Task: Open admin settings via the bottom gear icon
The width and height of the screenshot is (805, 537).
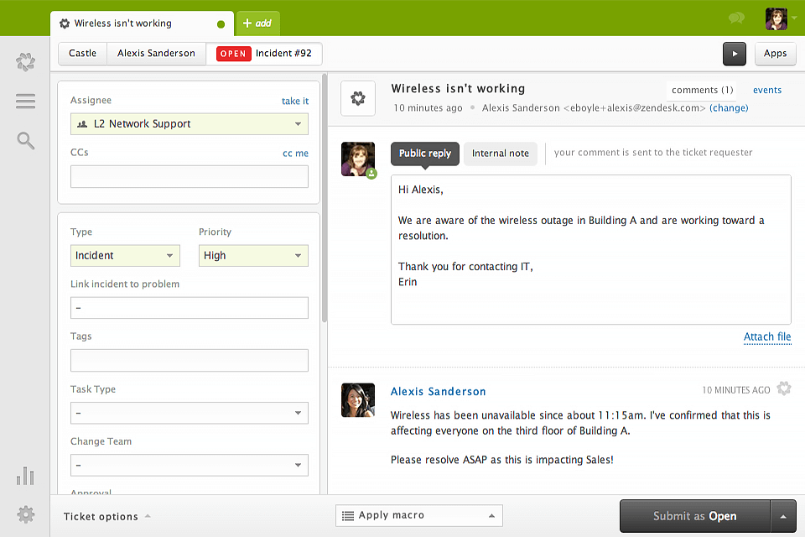Action: pos(25,514)
